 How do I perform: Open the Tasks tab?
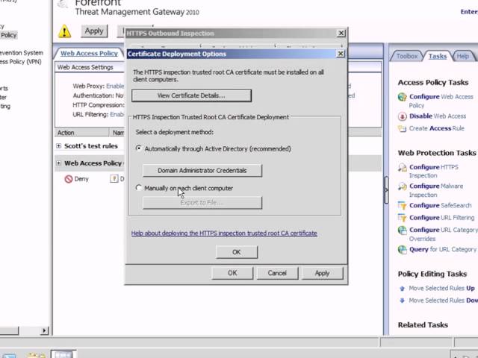pos(438,57)
